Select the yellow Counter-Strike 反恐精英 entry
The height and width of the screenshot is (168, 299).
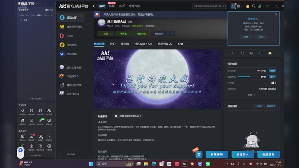(x=71, y=45)
